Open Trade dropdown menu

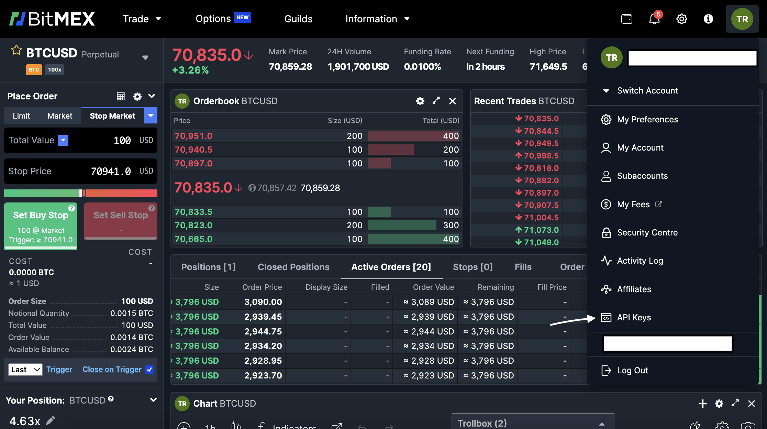(x=142, y=19)
